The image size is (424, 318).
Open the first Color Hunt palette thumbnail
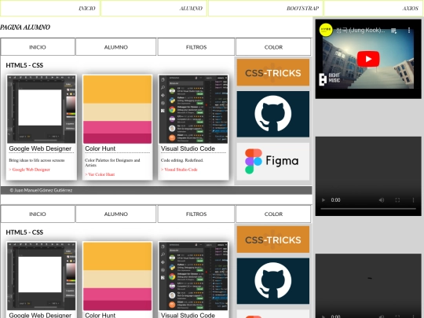point(117,109)
